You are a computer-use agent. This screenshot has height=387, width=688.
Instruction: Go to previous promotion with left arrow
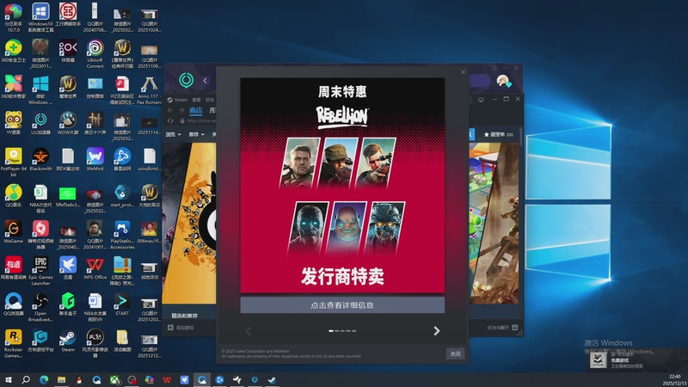(x=249, y=331)
